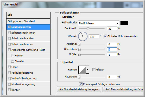Click Als Standardeinstellung festlegen button

[x=79, y=89]
